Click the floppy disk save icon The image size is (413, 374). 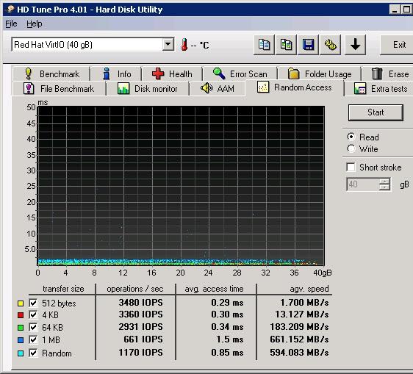coord(308,45)
